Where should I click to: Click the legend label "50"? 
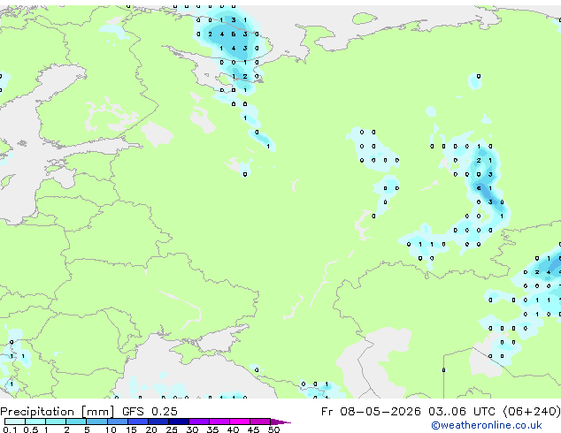(x=273, y=429)
